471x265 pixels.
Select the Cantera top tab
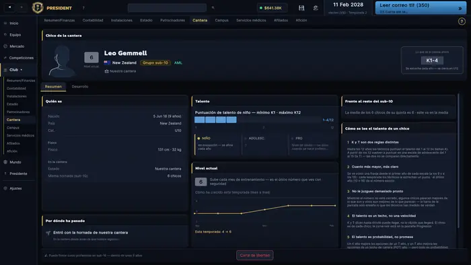200,20
